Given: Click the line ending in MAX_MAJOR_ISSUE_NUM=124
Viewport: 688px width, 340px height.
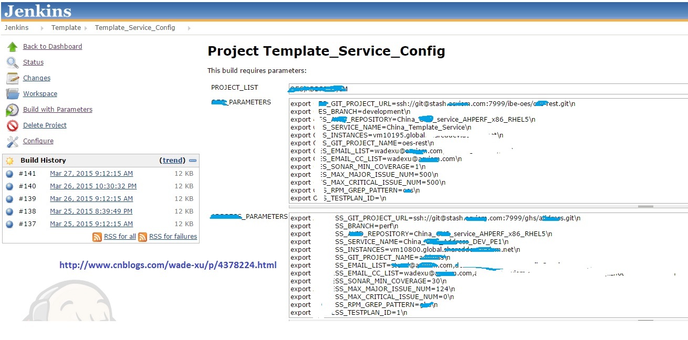Looking at the screenshot, I should (x=373, y=289).
